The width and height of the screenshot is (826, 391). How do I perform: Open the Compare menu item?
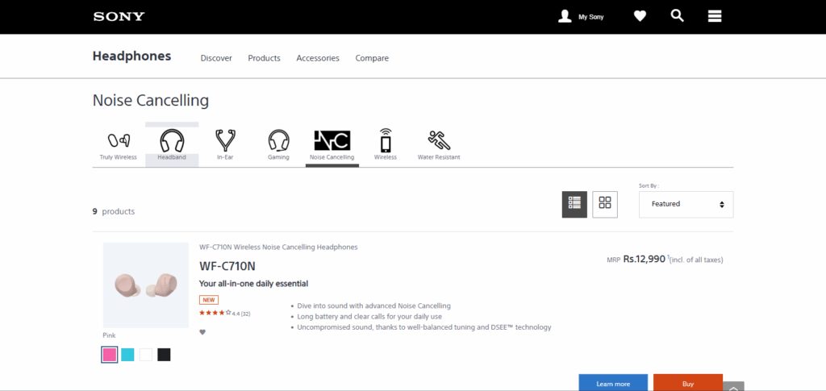point(372,58)
